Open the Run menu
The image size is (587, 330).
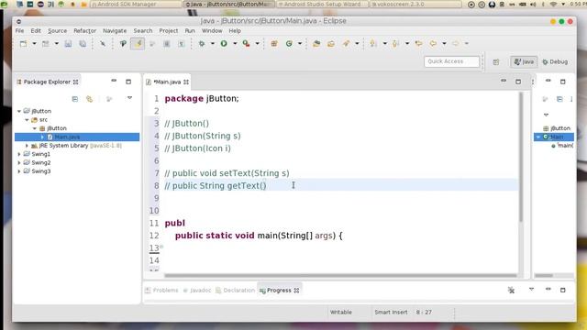click(190, 30)
